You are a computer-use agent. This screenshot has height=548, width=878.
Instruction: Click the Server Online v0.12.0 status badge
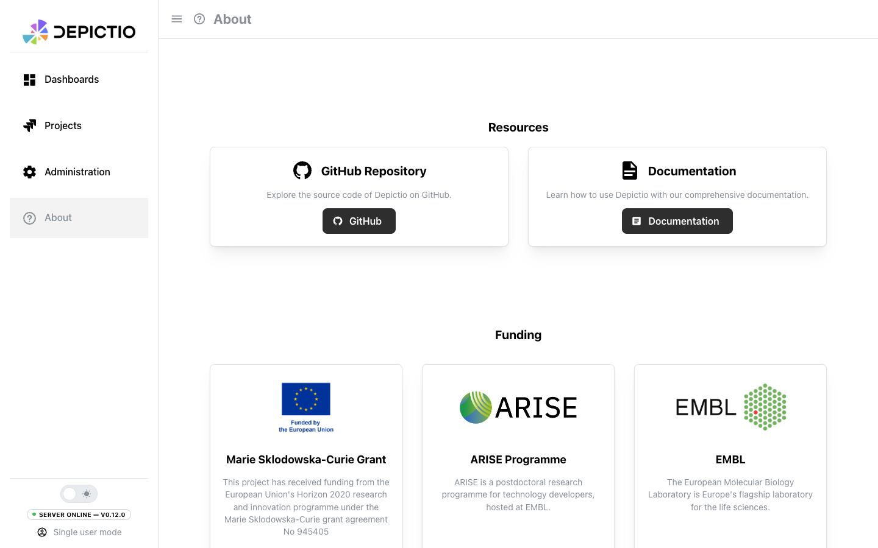(79, 515)
